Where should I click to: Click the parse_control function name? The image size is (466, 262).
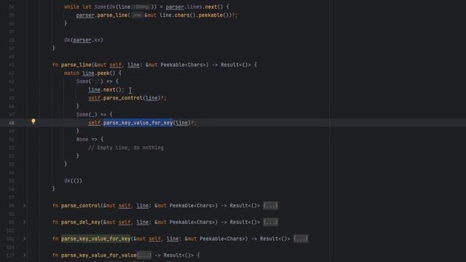click(x=81, y=205)
